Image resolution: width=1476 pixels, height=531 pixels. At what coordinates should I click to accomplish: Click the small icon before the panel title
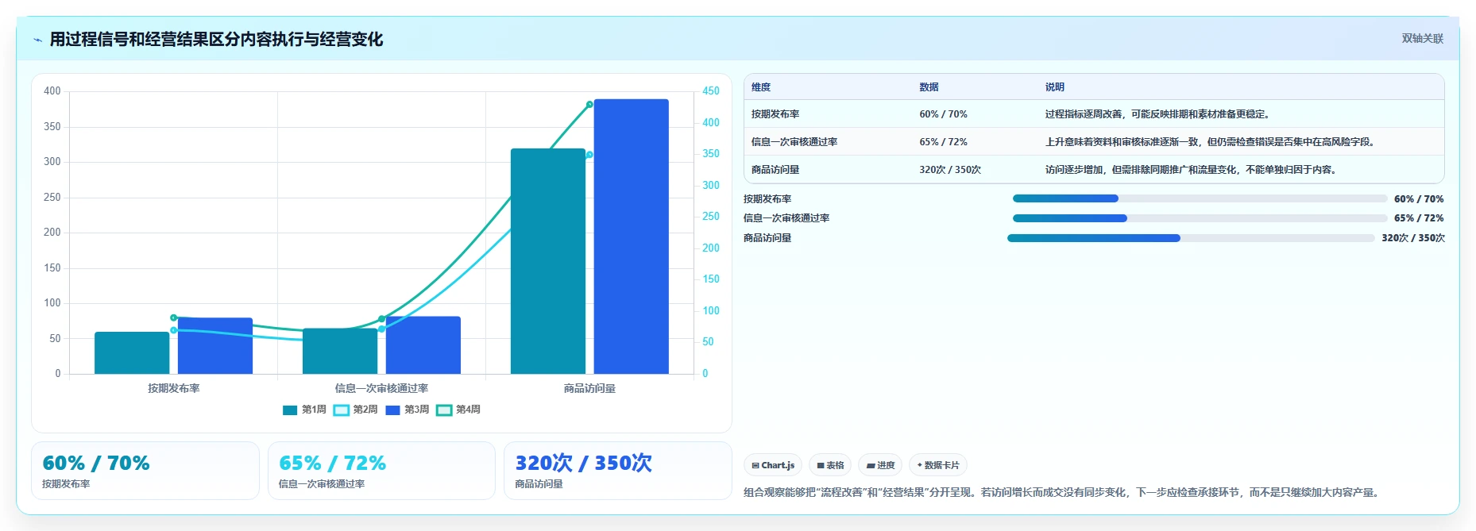pyautogui.click(x=37, y=40)
